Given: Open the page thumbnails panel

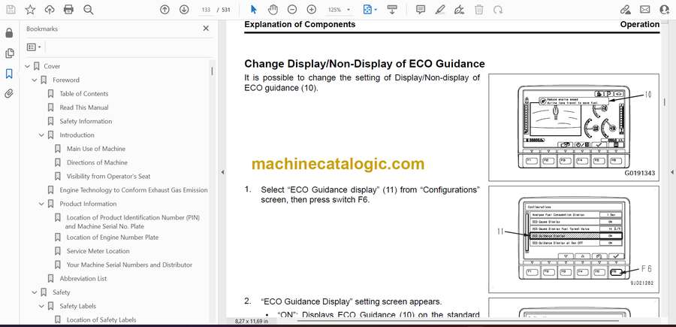Looking at the screenshot, I should pos(9,53).
